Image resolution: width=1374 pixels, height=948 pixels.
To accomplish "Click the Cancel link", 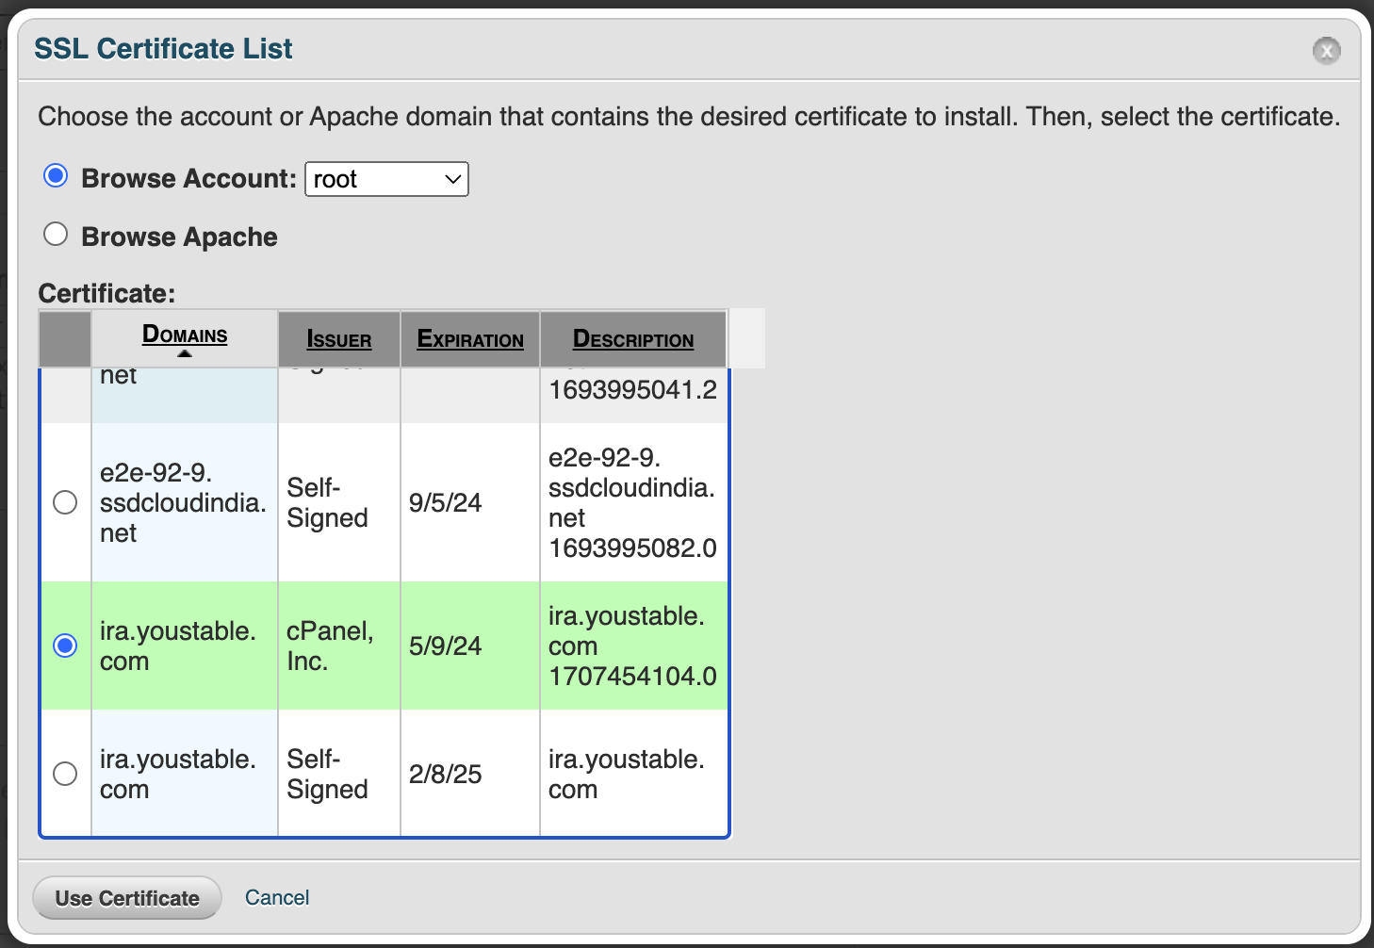I will [276, 897].
